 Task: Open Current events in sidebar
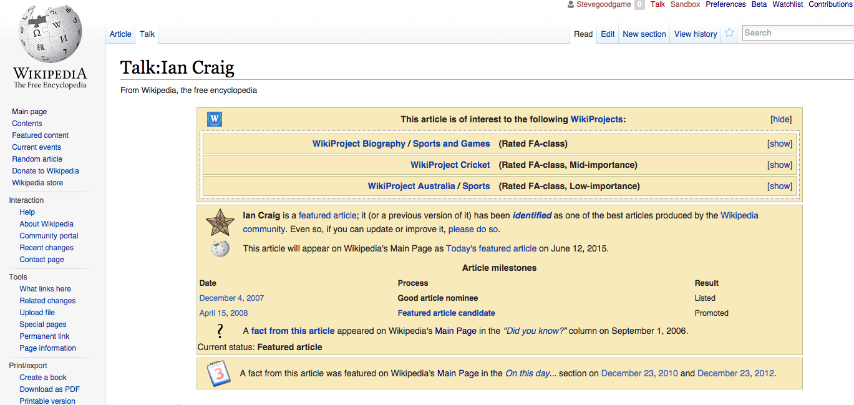tap(37, 147)
